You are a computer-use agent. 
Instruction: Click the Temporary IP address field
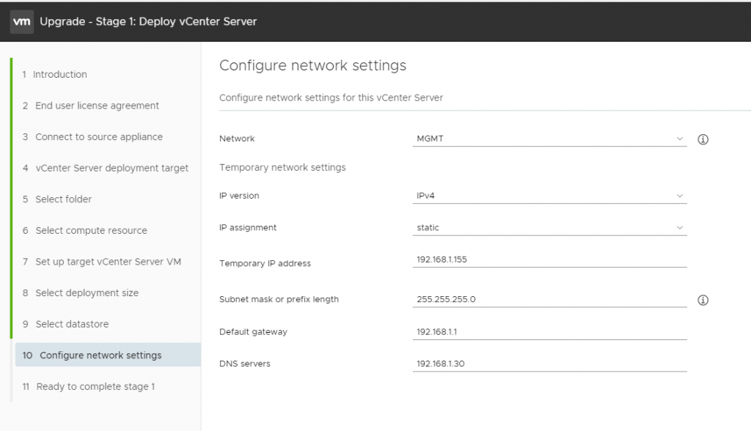tap(549, 259)
